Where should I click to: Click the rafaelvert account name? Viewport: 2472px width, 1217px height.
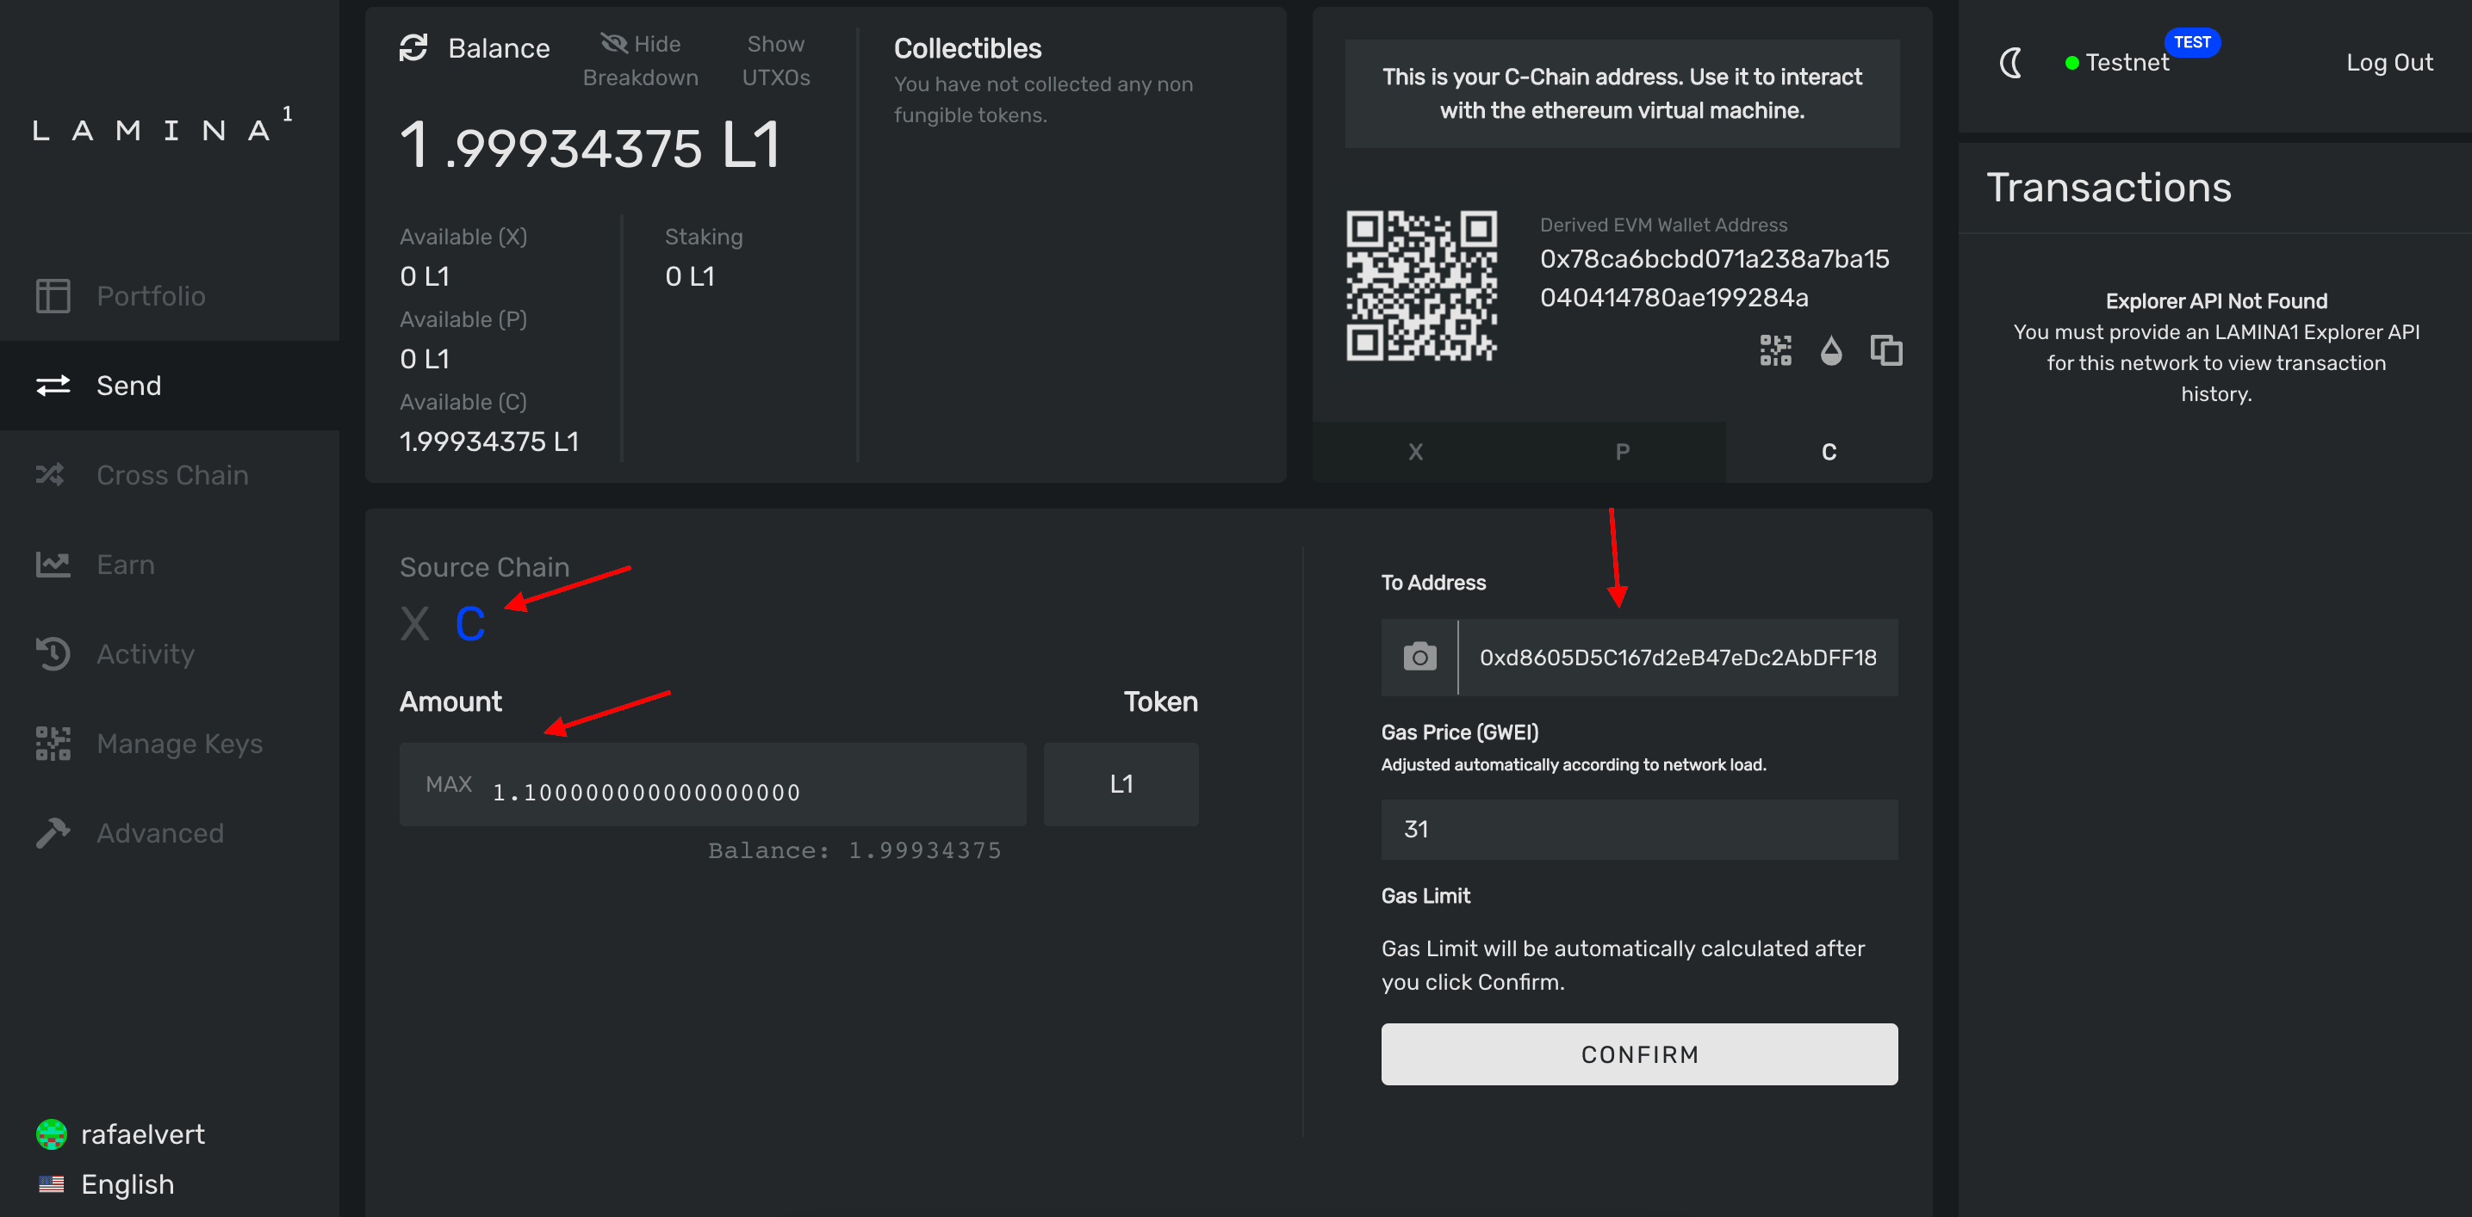(x=143, y=1134)
